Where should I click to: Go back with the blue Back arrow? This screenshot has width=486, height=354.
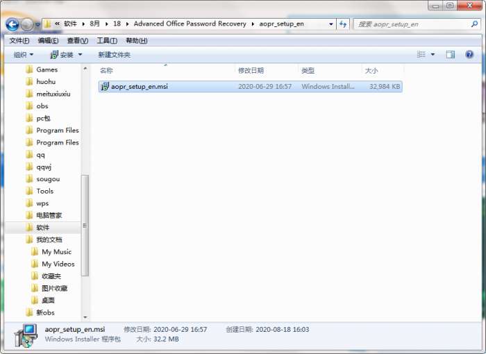[12, 24]
